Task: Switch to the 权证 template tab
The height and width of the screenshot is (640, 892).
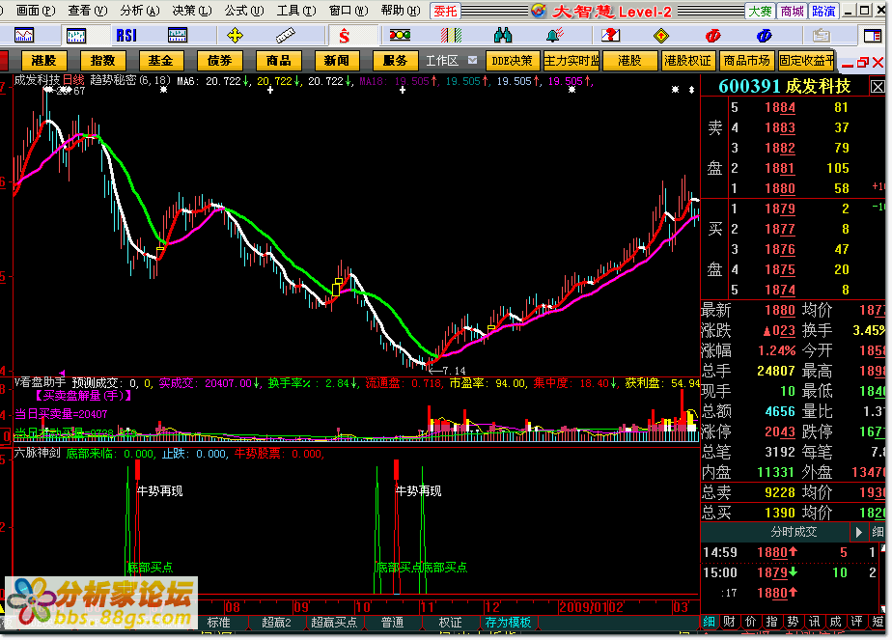Action: (x=451, y=623)
